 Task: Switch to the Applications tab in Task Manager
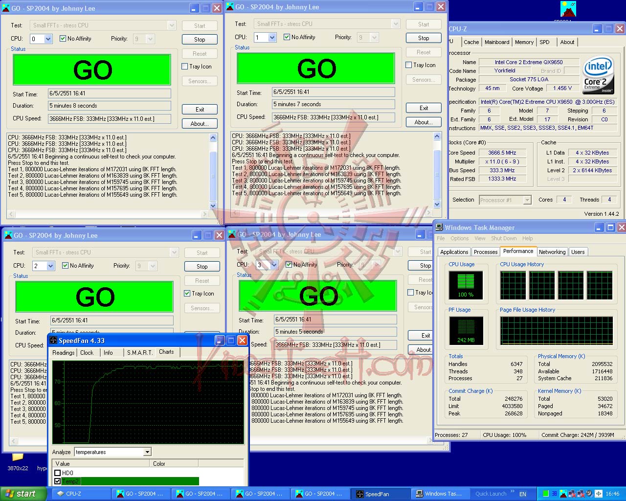click(454, 252)
